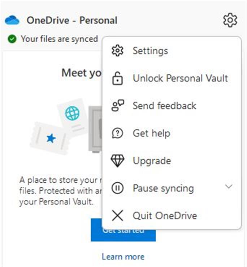This screenshot has height=267, width=247.
Task: Click the gear icon in the OneDrive header
Action: (230, 20)
